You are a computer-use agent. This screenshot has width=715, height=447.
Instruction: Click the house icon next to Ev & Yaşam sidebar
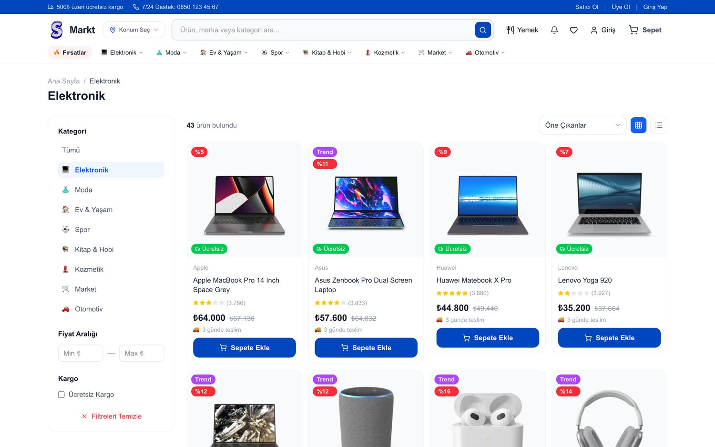[66, 209]
